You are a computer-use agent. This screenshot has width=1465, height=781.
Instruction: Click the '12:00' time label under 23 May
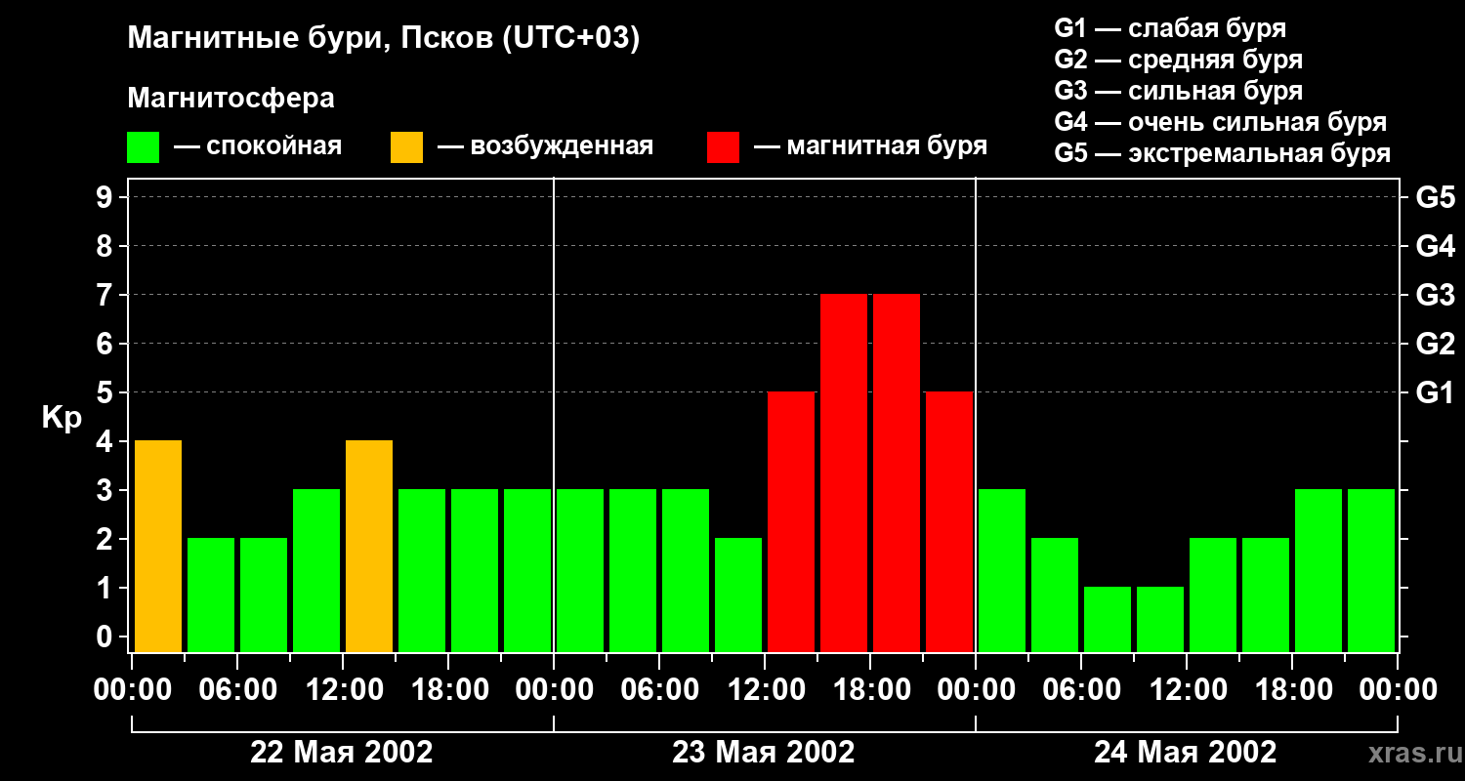pos(765,690)
